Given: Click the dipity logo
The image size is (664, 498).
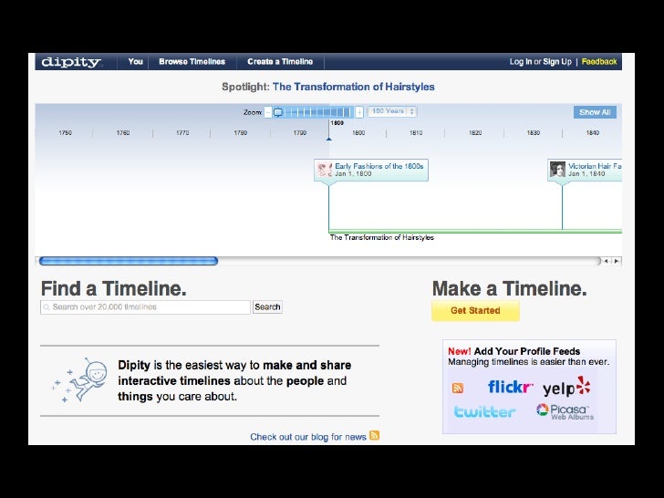Looking at the screenshot, I should click(71, 62).
